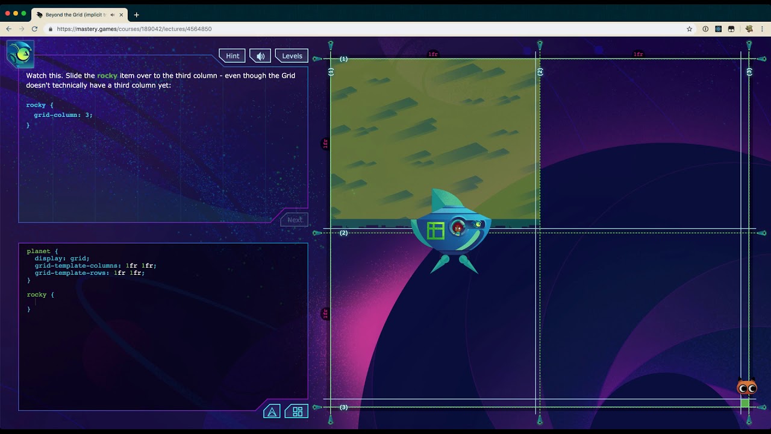This screenshot has height=434, width=771.
Task: Bookmark this page with the star icon
Action: tap(690, 28)
